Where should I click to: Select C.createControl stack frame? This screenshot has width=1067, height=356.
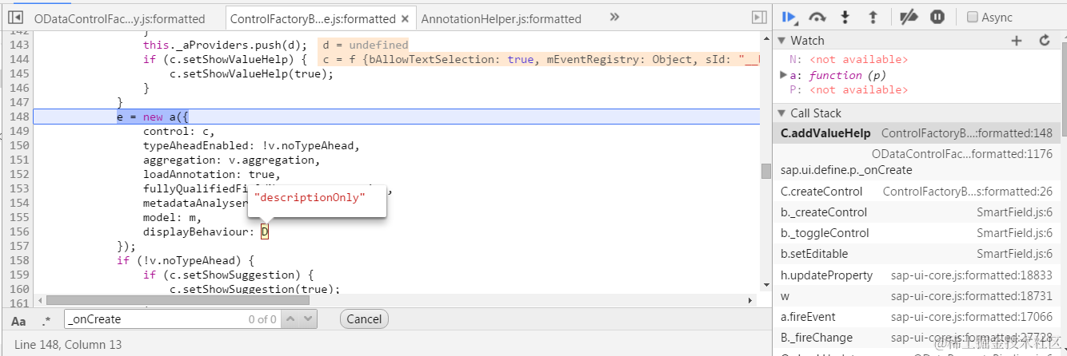coord(918,192)
